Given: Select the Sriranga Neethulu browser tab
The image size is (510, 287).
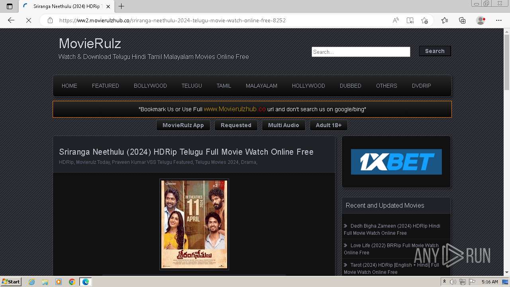Looking at the screenshot, I should (x=66, y=6).
